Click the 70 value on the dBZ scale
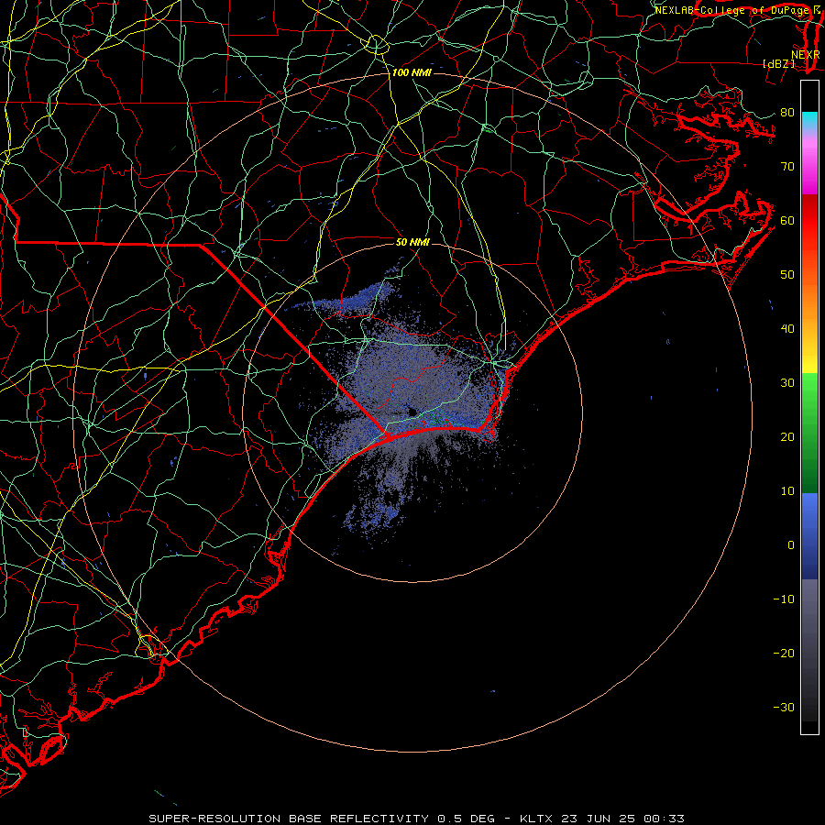The height and width of the screenshot is (825, 825). pos(787,166)
